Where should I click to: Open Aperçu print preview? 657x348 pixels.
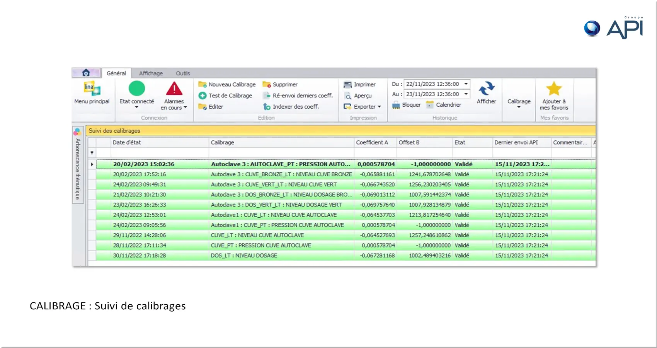click(358, 96)
